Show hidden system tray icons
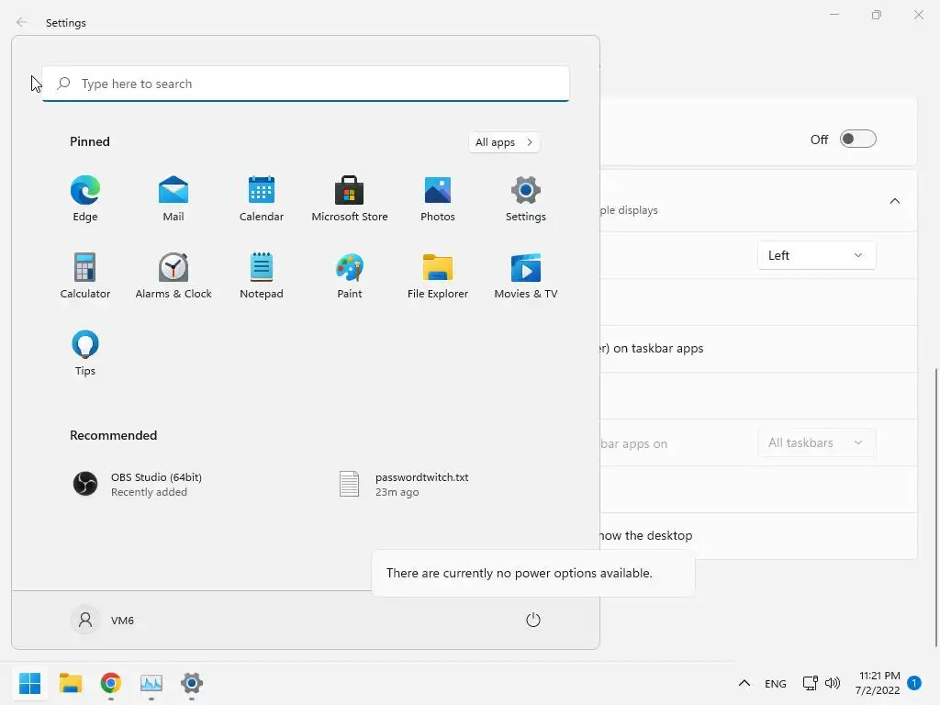The image size is (940, 705). click(744, 683)
